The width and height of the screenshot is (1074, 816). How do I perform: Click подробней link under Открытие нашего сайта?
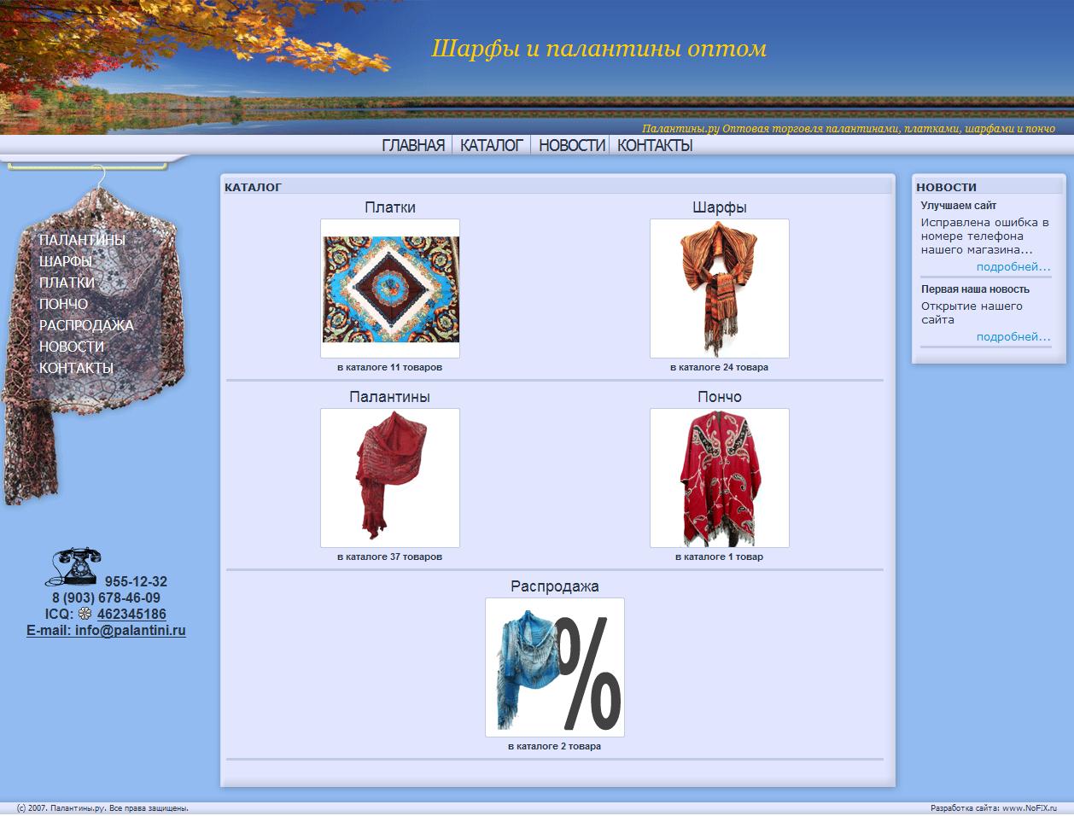1013,336
